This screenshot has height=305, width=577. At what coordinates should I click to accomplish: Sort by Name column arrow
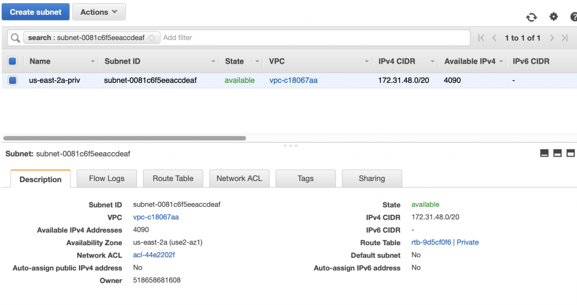[x=93, y=61]
